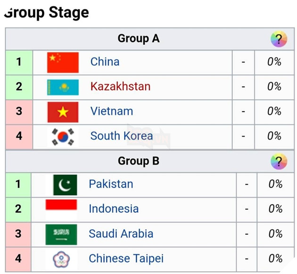Click the China flag icon

(x=63, y=63)
